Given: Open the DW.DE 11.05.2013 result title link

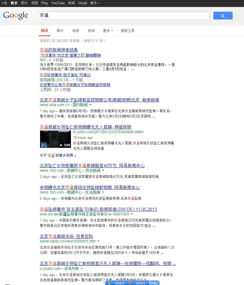Looking at the screenshot, I should click(98, 209).
